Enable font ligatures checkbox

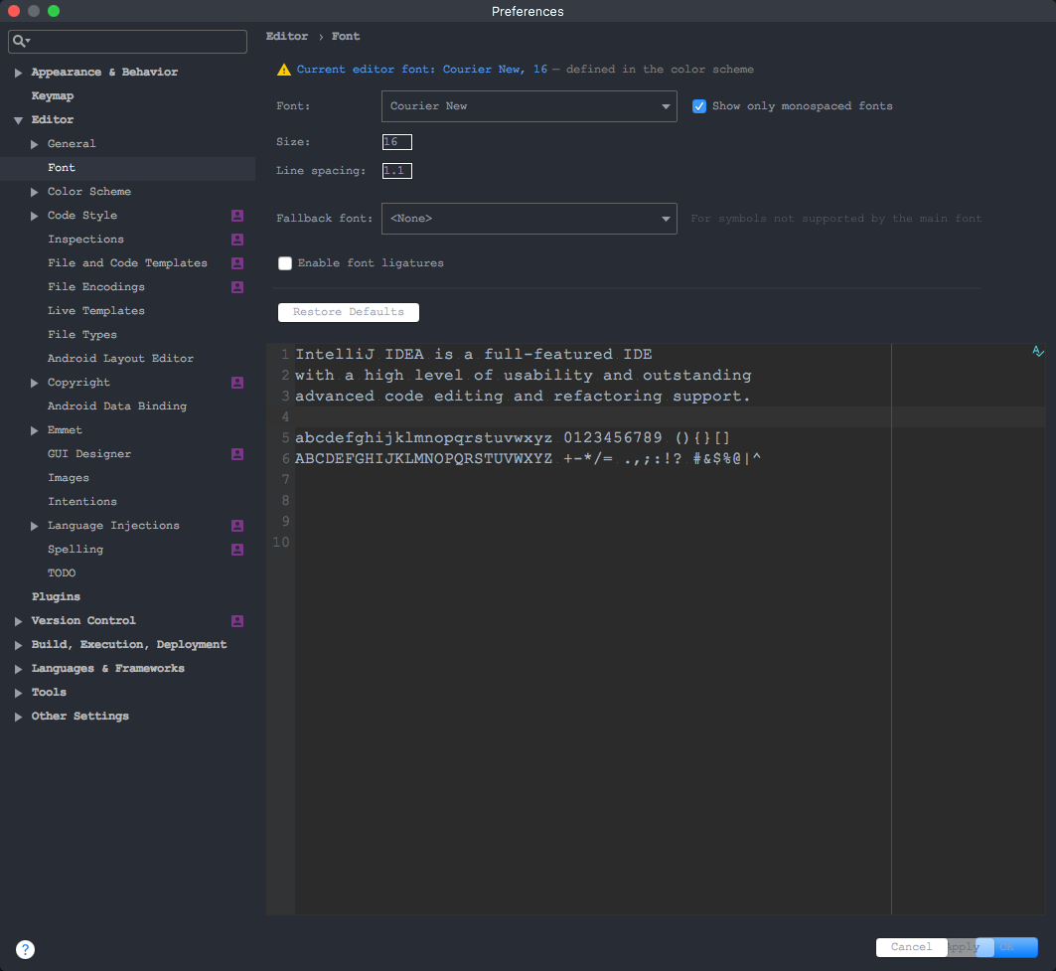click(x=285, y=263)
